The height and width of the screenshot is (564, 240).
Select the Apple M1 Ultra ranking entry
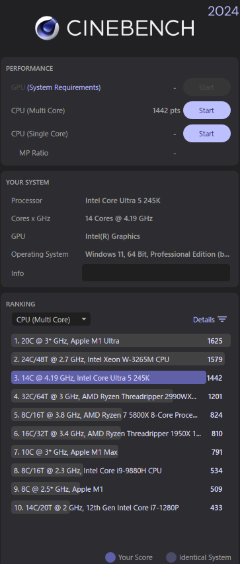[121, 341]
